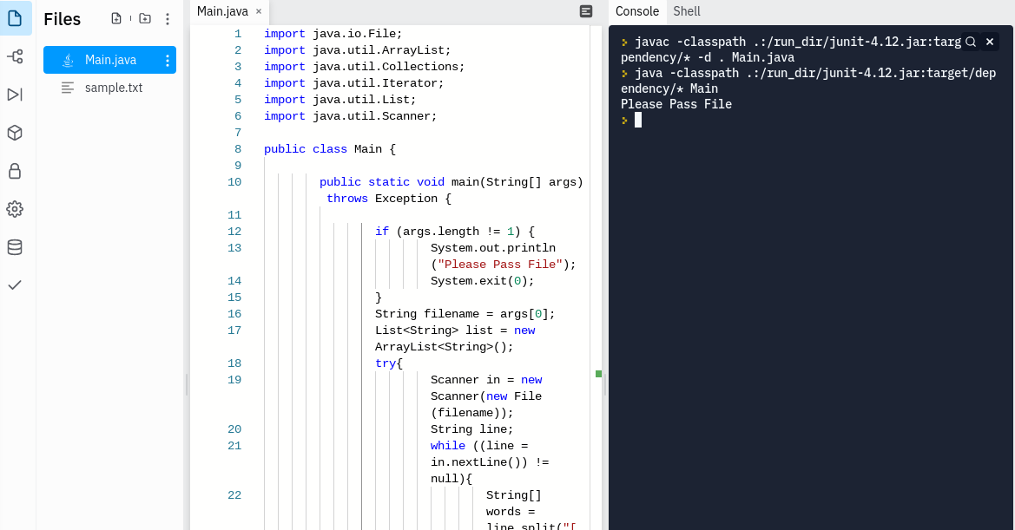
Task: Click "String filename = args[0];" line
Action: click(465, 314)
